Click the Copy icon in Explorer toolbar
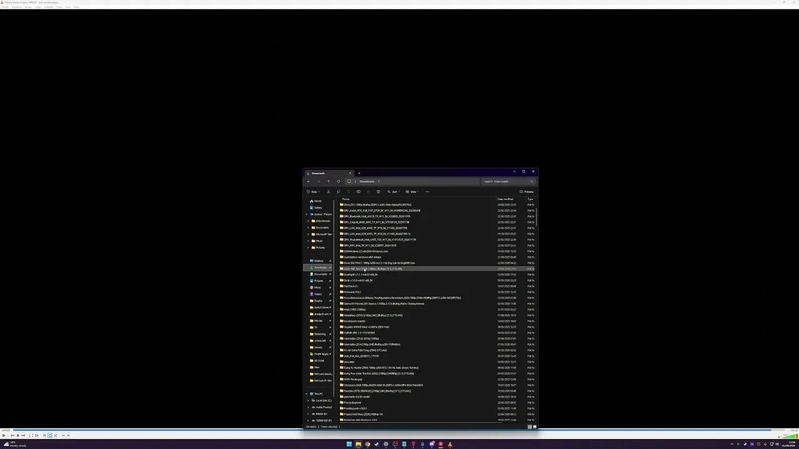Screen dimensions: 799x449 tap(338, 191)
